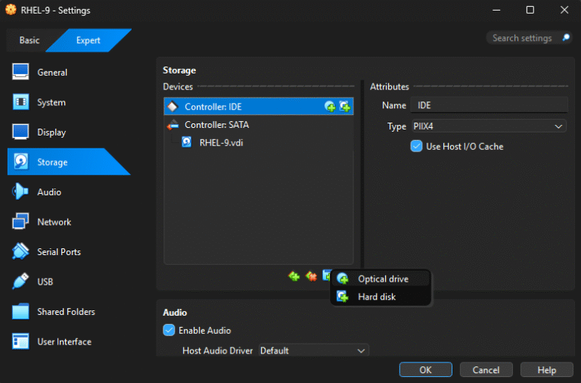This screenshot has height=383, width=581.
Task: Go to the System settings section
Action: (x=51, y=102)
